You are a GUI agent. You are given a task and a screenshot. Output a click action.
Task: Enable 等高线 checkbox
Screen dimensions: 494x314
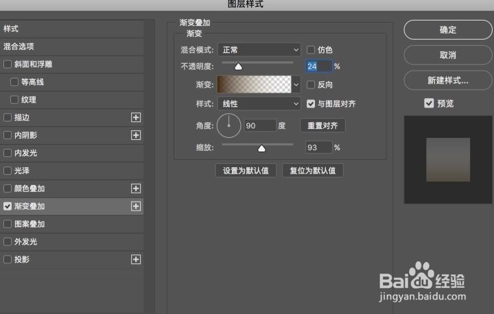14,82
